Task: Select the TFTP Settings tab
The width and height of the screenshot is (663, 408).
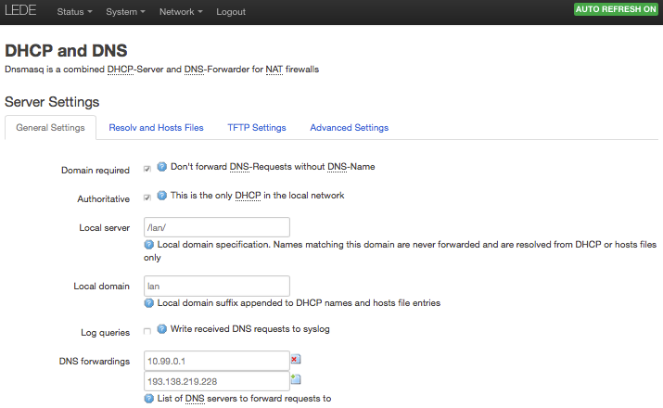Action: point(257,128)
